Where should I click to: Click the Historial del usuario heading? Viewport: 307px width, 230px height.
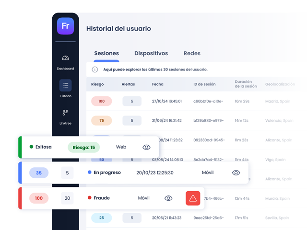point(118,29)
